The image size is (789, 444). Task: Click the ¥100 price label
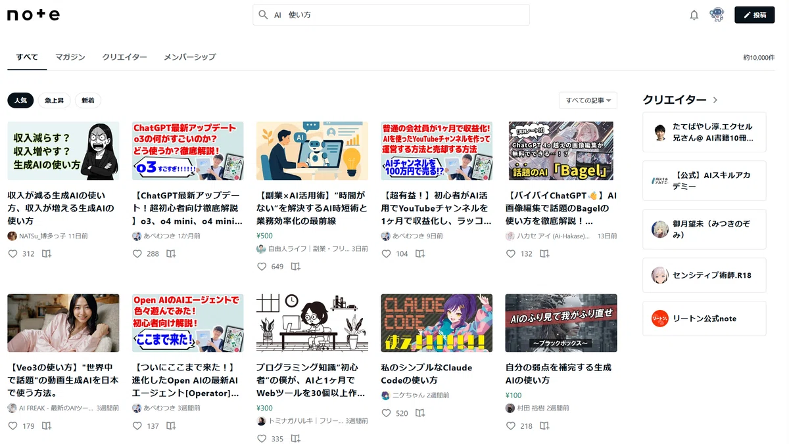pyautogui.click(x=514, y=395)
